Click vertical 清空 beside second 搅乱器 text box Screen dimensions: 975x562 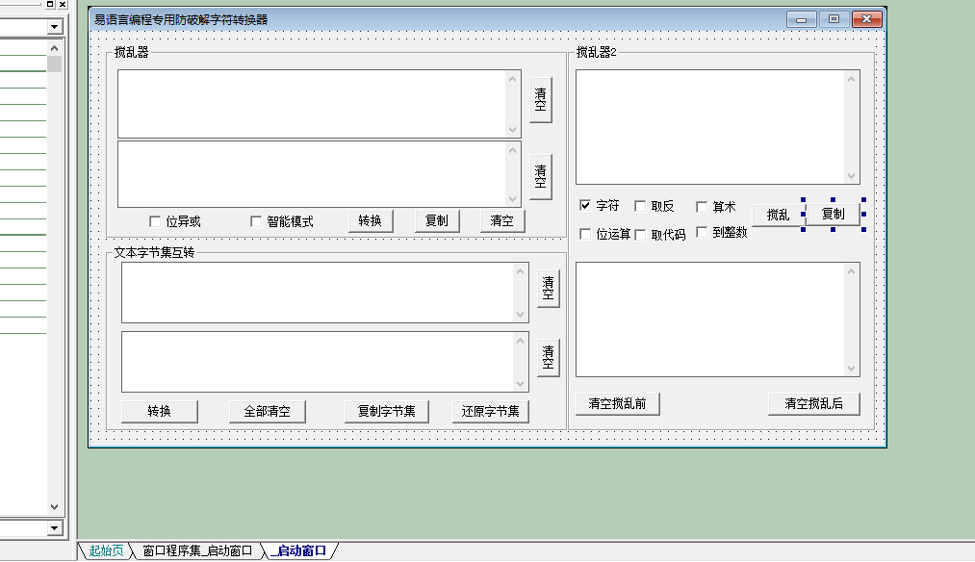540,176
